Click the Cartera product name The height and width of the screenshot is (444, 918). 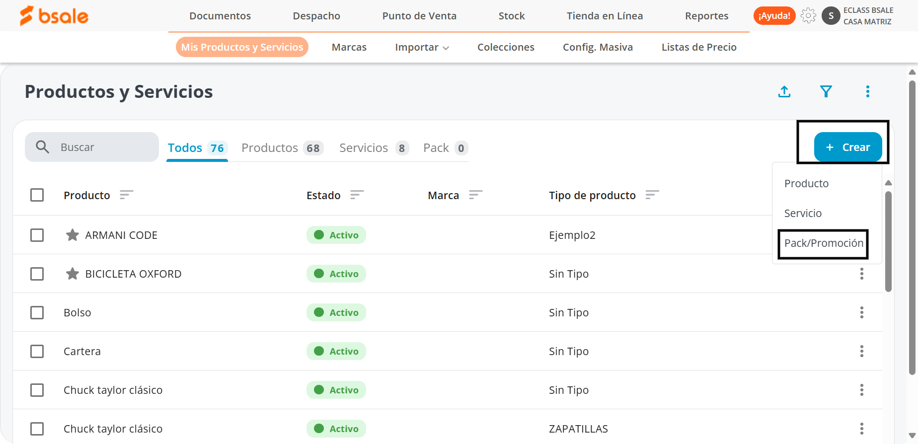coord(82,351)
